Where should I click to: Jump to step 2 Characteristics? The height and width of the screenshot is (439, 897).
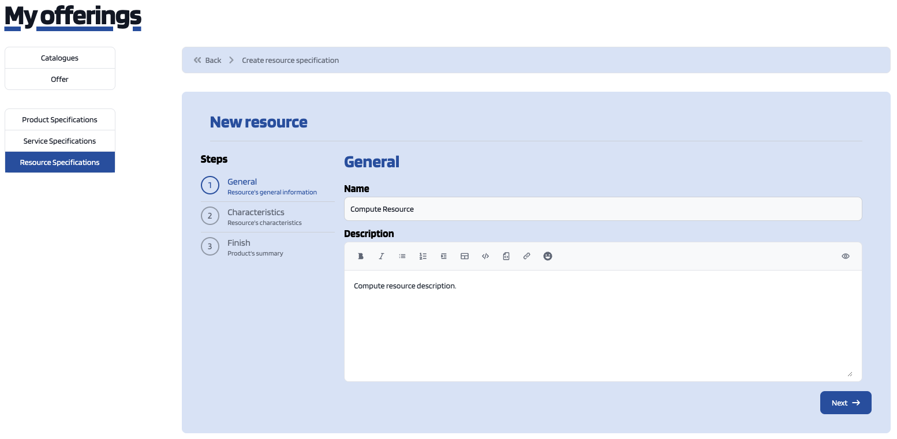click(267, 216)
